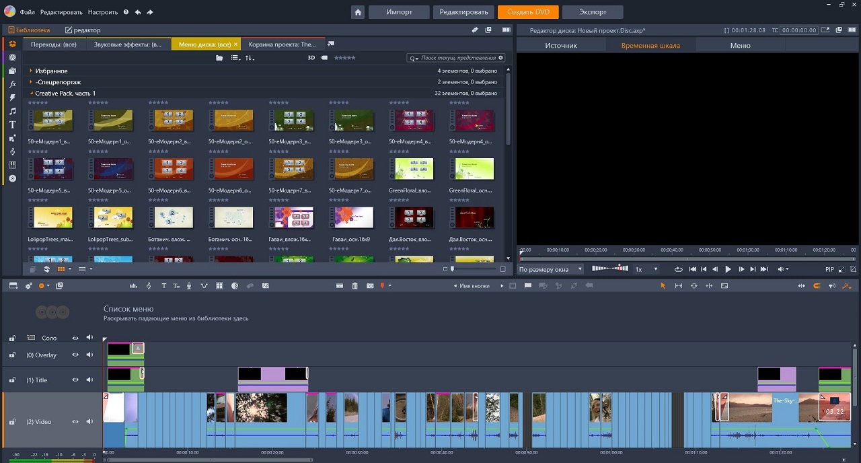
Task: Click the Экспорт button
Action: point(592,12)
